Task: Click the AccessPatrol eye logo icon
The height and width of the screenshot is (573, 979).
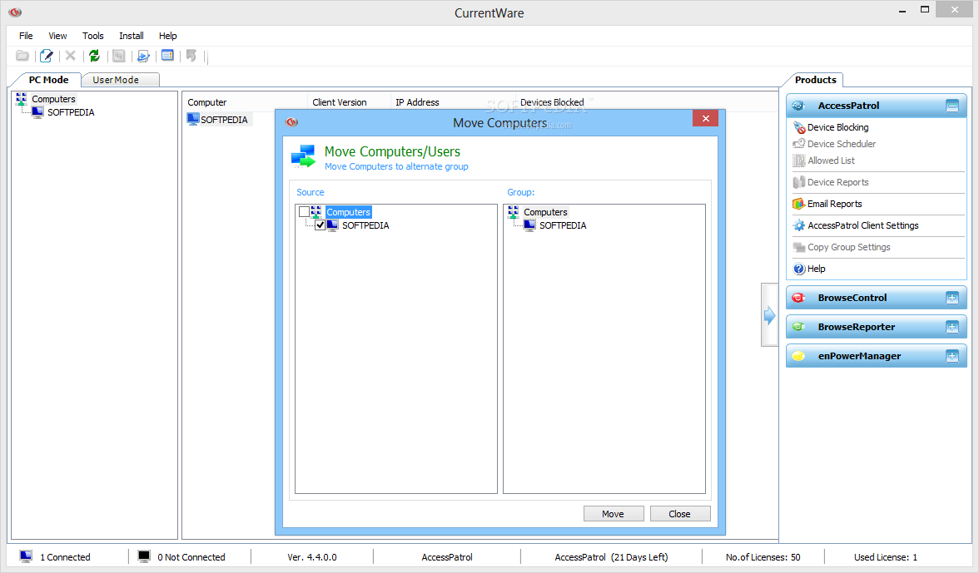Action: [x=798, y=106]
